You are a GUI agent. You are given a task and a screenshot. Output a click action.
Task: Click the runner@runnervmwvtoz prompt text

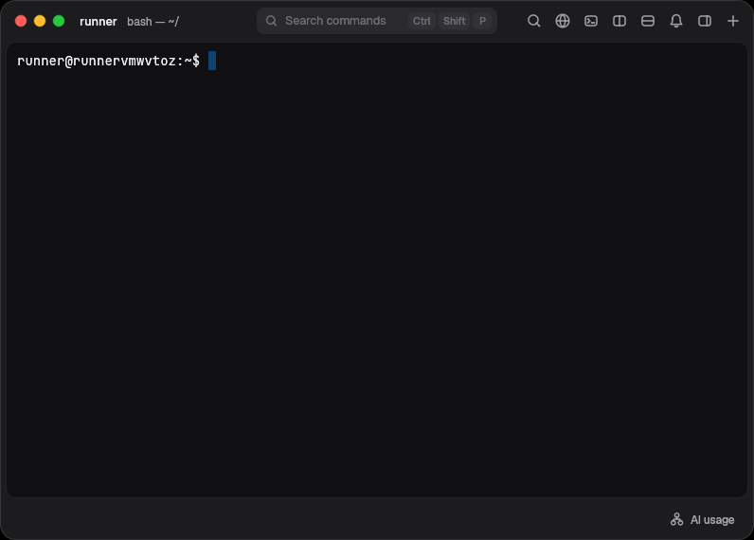click(x=108, y=61)
